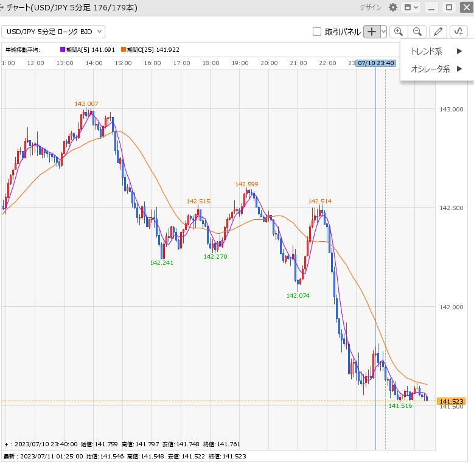Zoom out of the chart
The width and height of the screenshot is (474, 470).
point(417,32)
